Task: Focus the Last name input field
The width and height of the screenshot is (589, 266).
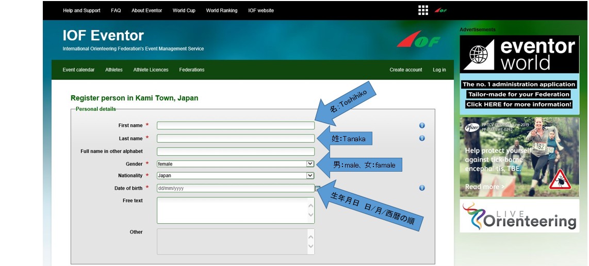Action: pos(236,138)
